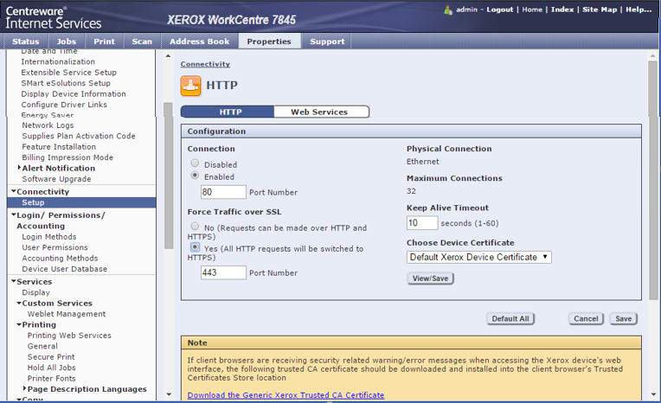Click the admin user icon in header
Viewport: 661px width, 403px height.
(x=448, y=10)
